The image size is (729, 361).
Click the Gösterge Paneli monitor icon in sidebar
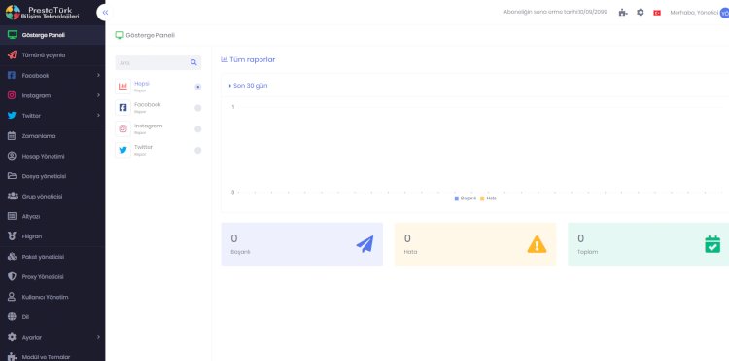pos(12,35)
